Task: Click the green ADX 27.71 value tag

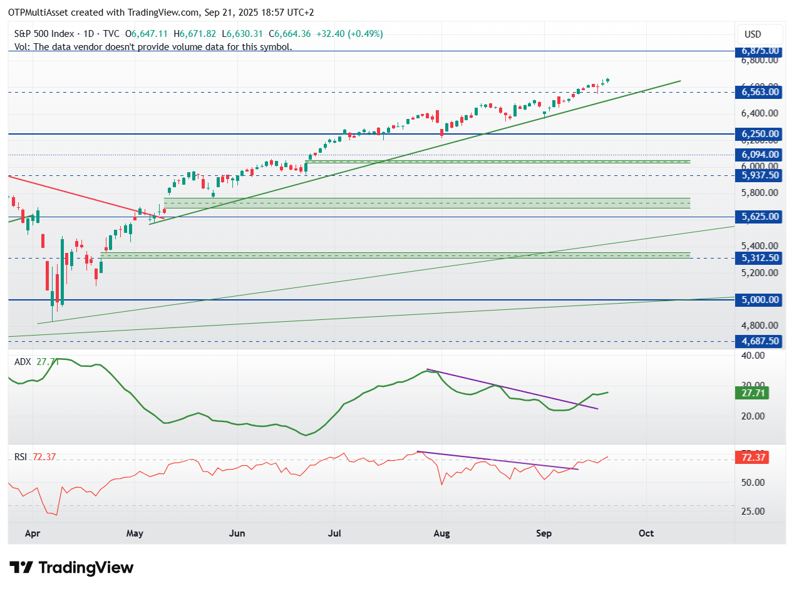Action: 752,393
